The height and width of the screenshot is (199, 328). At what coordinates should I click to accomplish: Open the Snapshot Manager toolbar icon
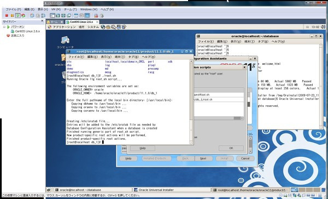43,15
